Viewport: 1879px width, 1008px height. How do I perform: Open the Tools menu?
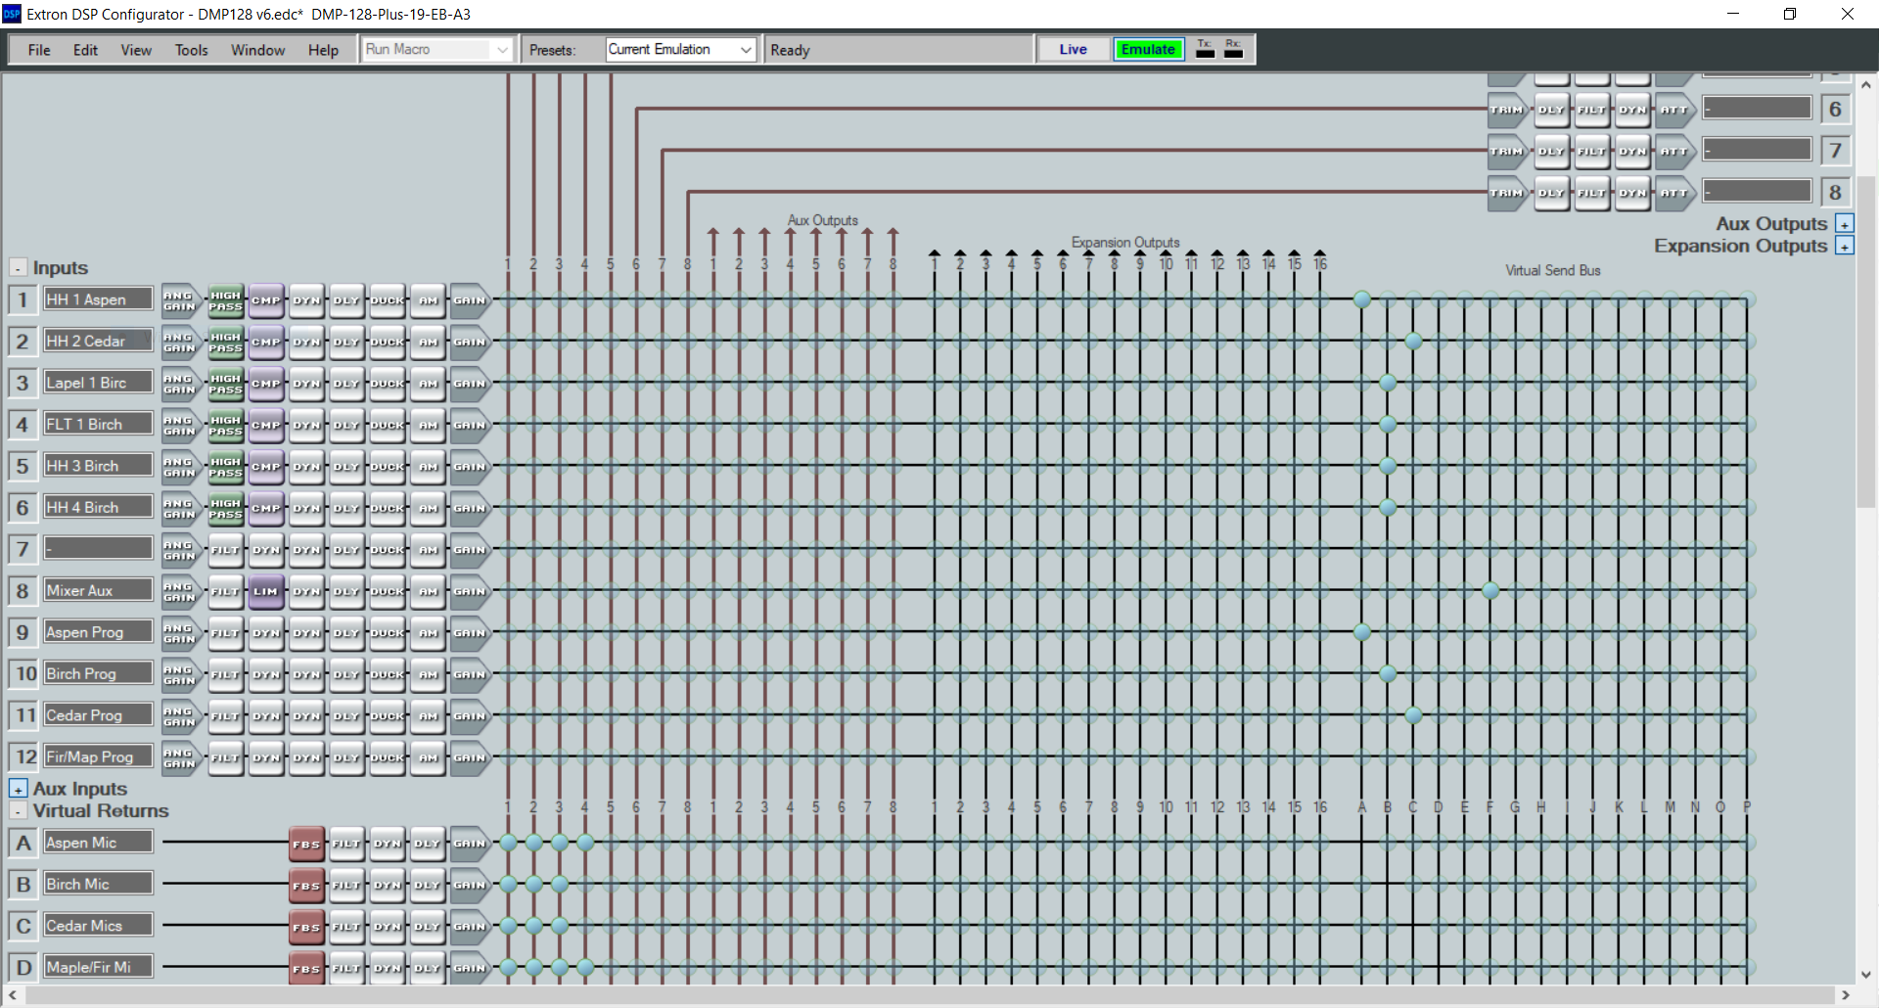click(x=192, y=50)
